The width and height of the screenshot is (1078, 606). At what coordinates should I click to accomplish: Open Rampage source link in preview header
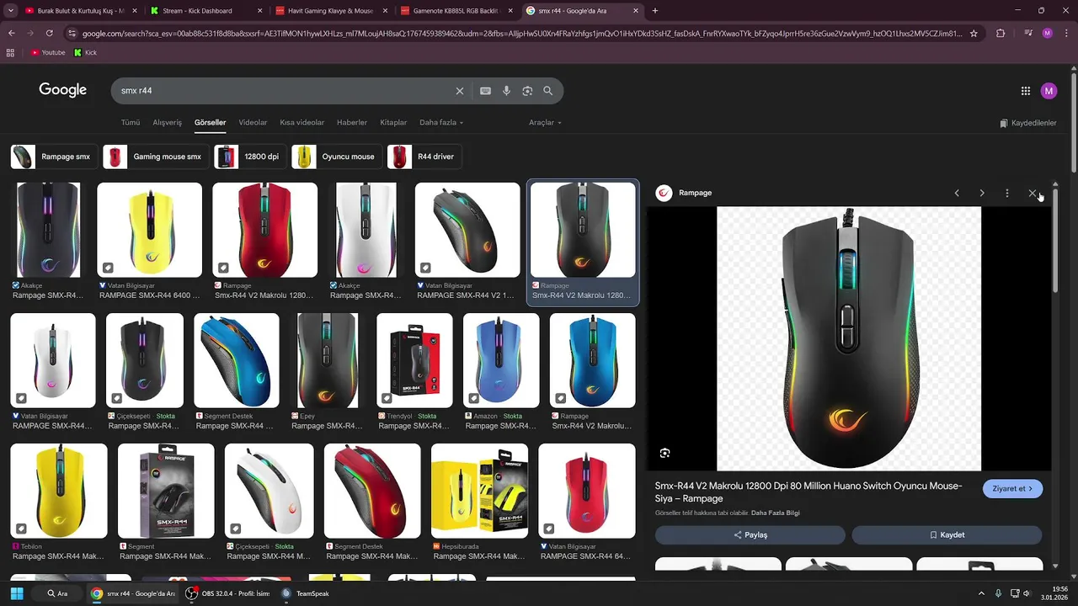[684, 193]
